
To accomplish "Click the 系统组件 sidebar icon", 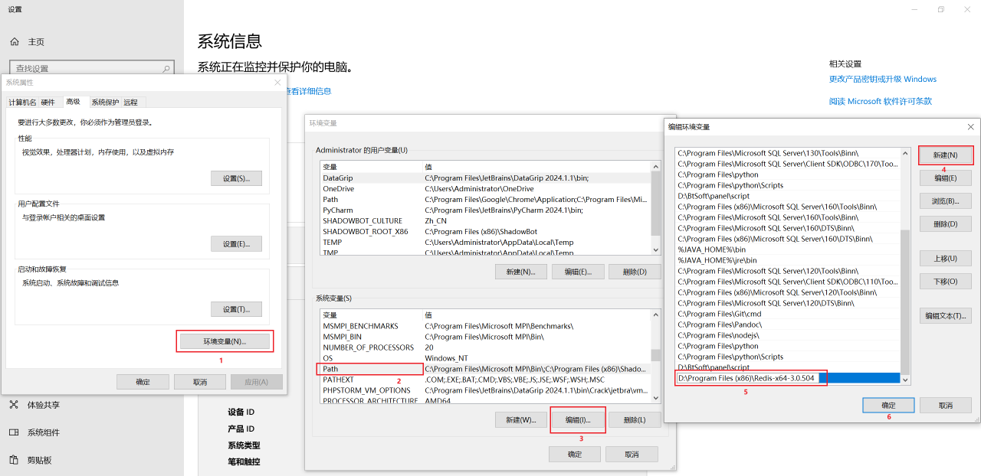I will pos(14,432).
